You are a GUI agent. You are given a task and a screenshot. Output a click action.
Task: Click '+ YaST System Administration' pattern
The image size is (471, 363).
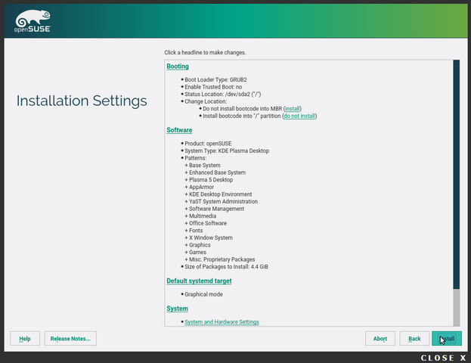click(x=221, y=201)
